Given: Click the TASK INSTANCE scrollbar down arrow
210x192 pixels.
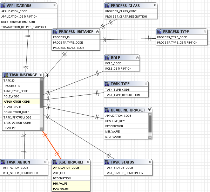Looking at the screenshot, I should (x=41, y=129).
